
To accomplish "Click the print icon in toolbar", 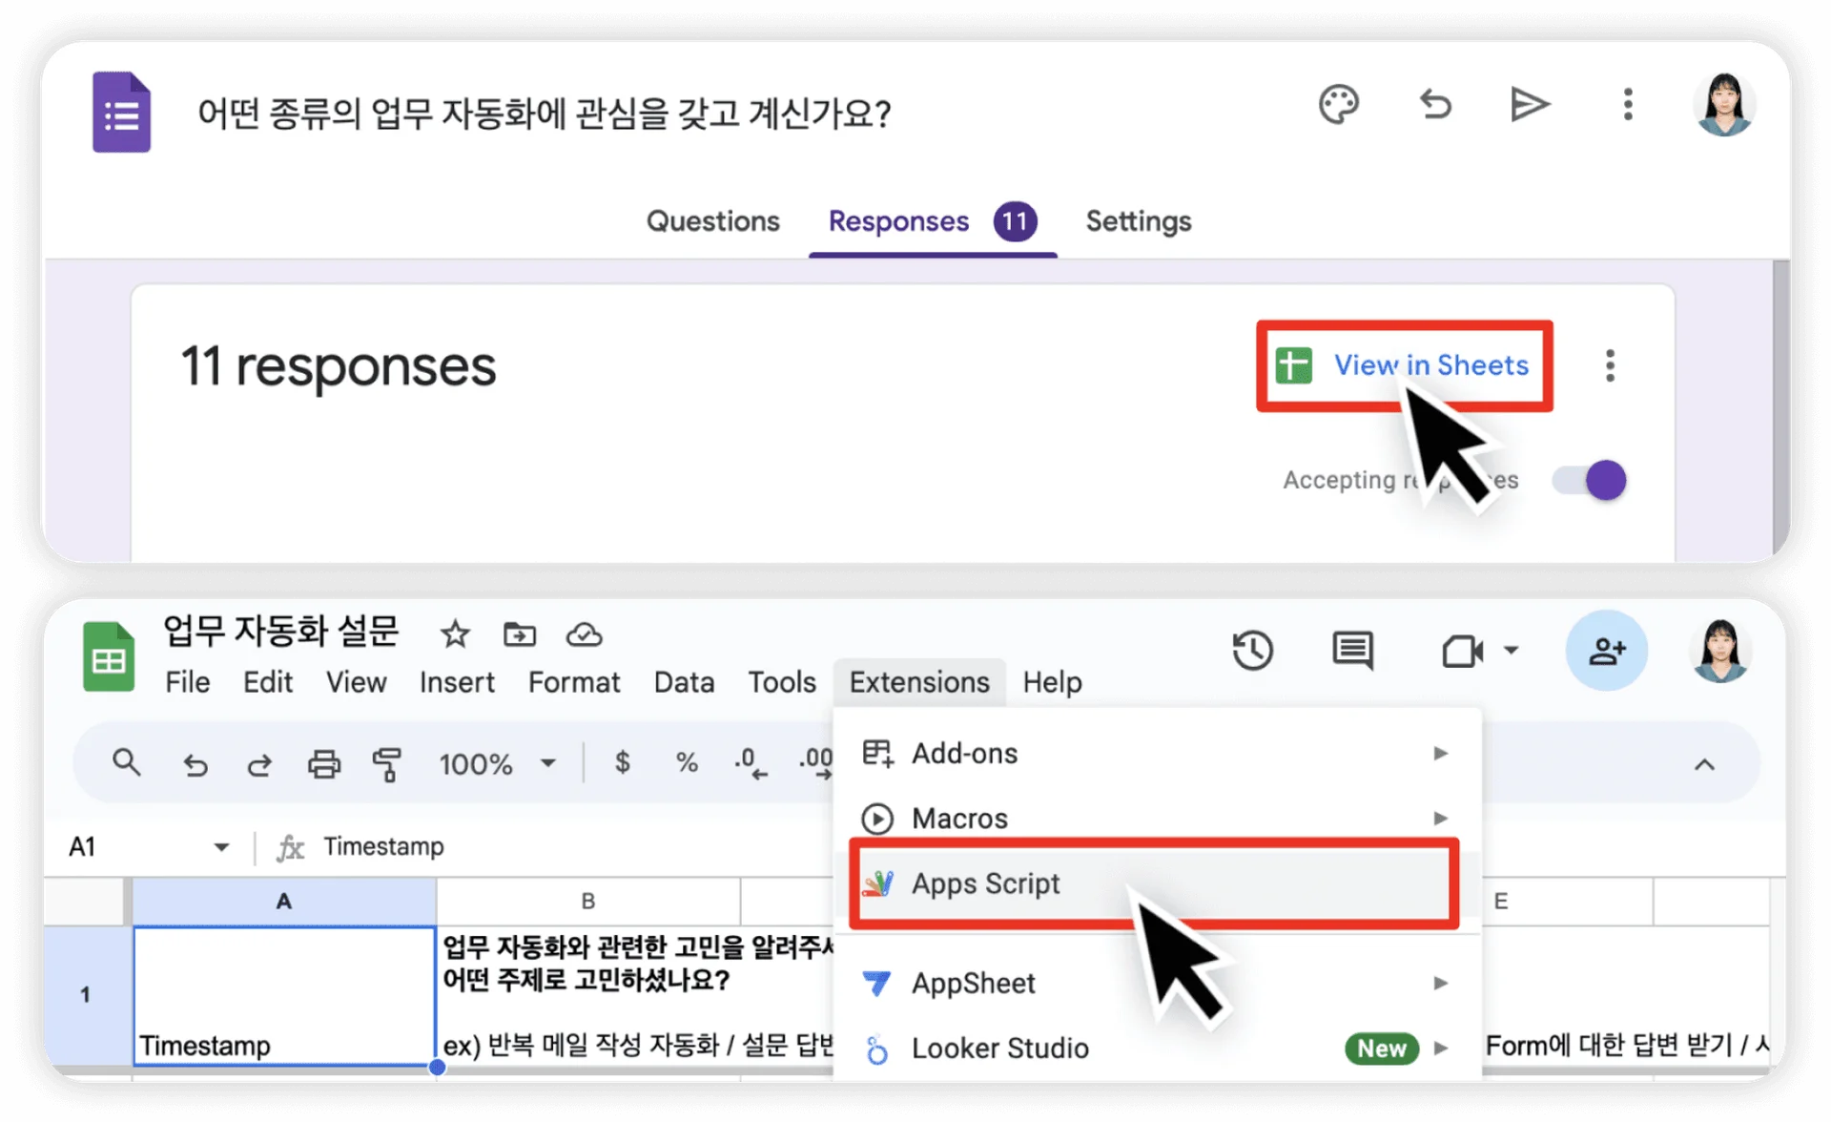I will (x=323, y=764).
